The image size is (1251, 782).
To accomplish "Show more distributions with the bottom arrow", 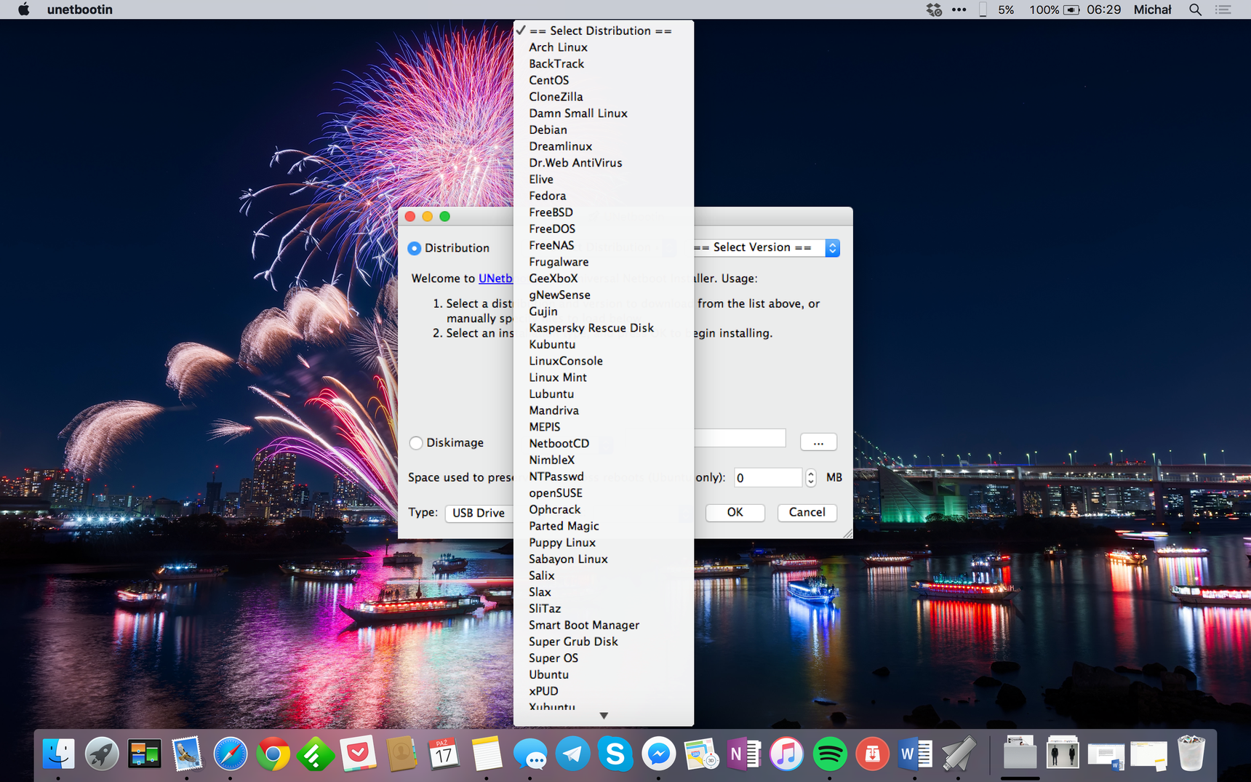I will click(x=604, y=716).
